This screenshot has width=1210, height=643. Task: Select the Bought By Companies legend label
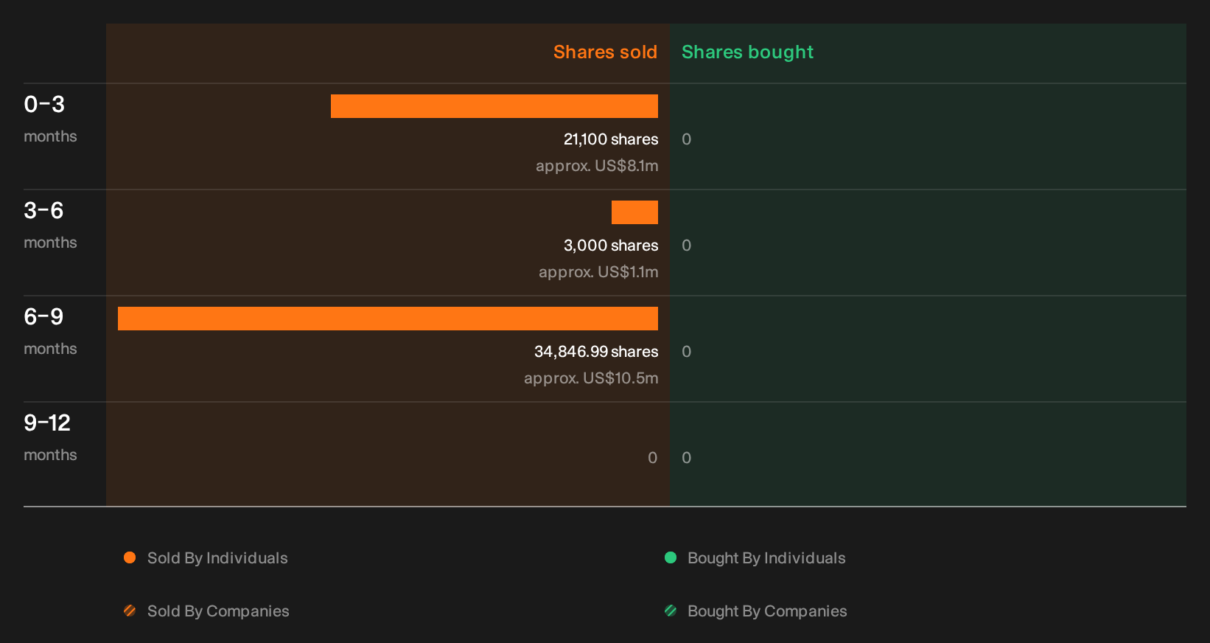(x=767, y=611)
